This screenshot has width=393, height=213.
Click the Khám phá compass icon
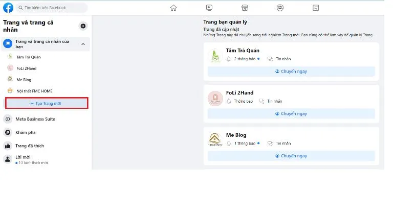(x=8, y=132)
